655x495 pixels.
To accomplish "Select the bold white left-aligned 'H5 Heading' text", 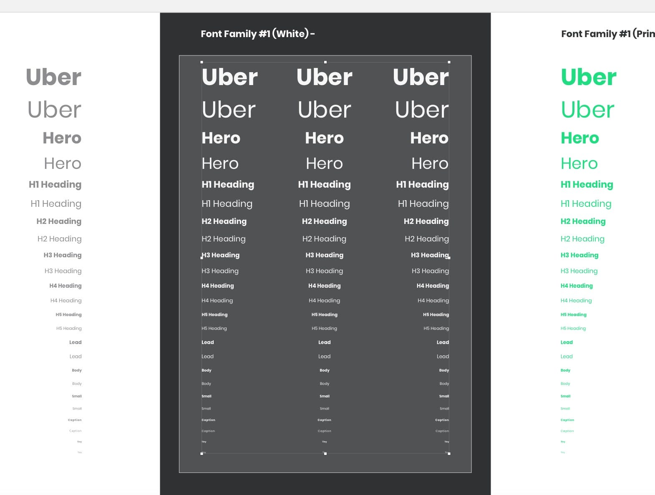I will [215, 314].
